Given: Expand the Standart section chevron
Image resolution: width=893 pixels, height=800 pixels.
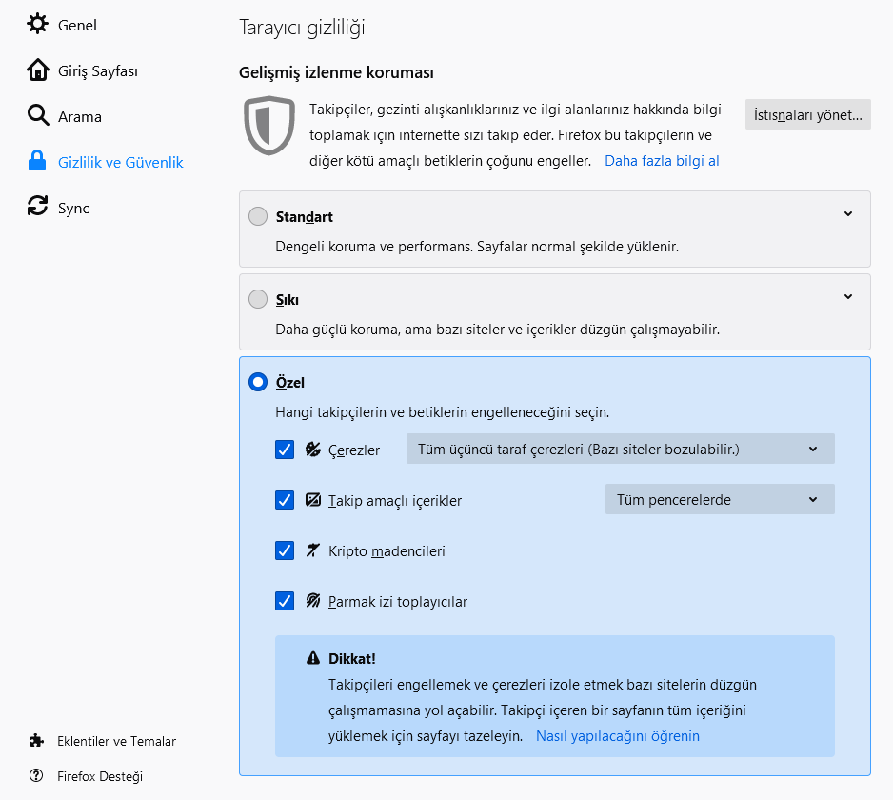Looking at the screenshot, I should pos(848,214).
